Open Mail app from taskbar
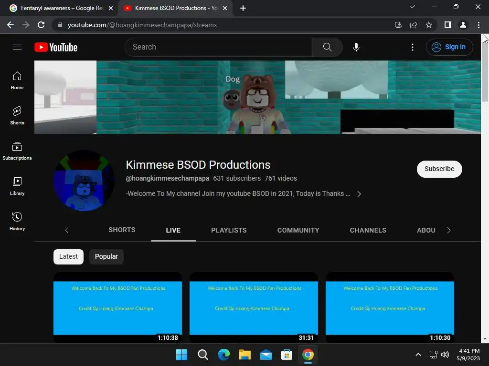The image size is (489, 366). [266, 355]
